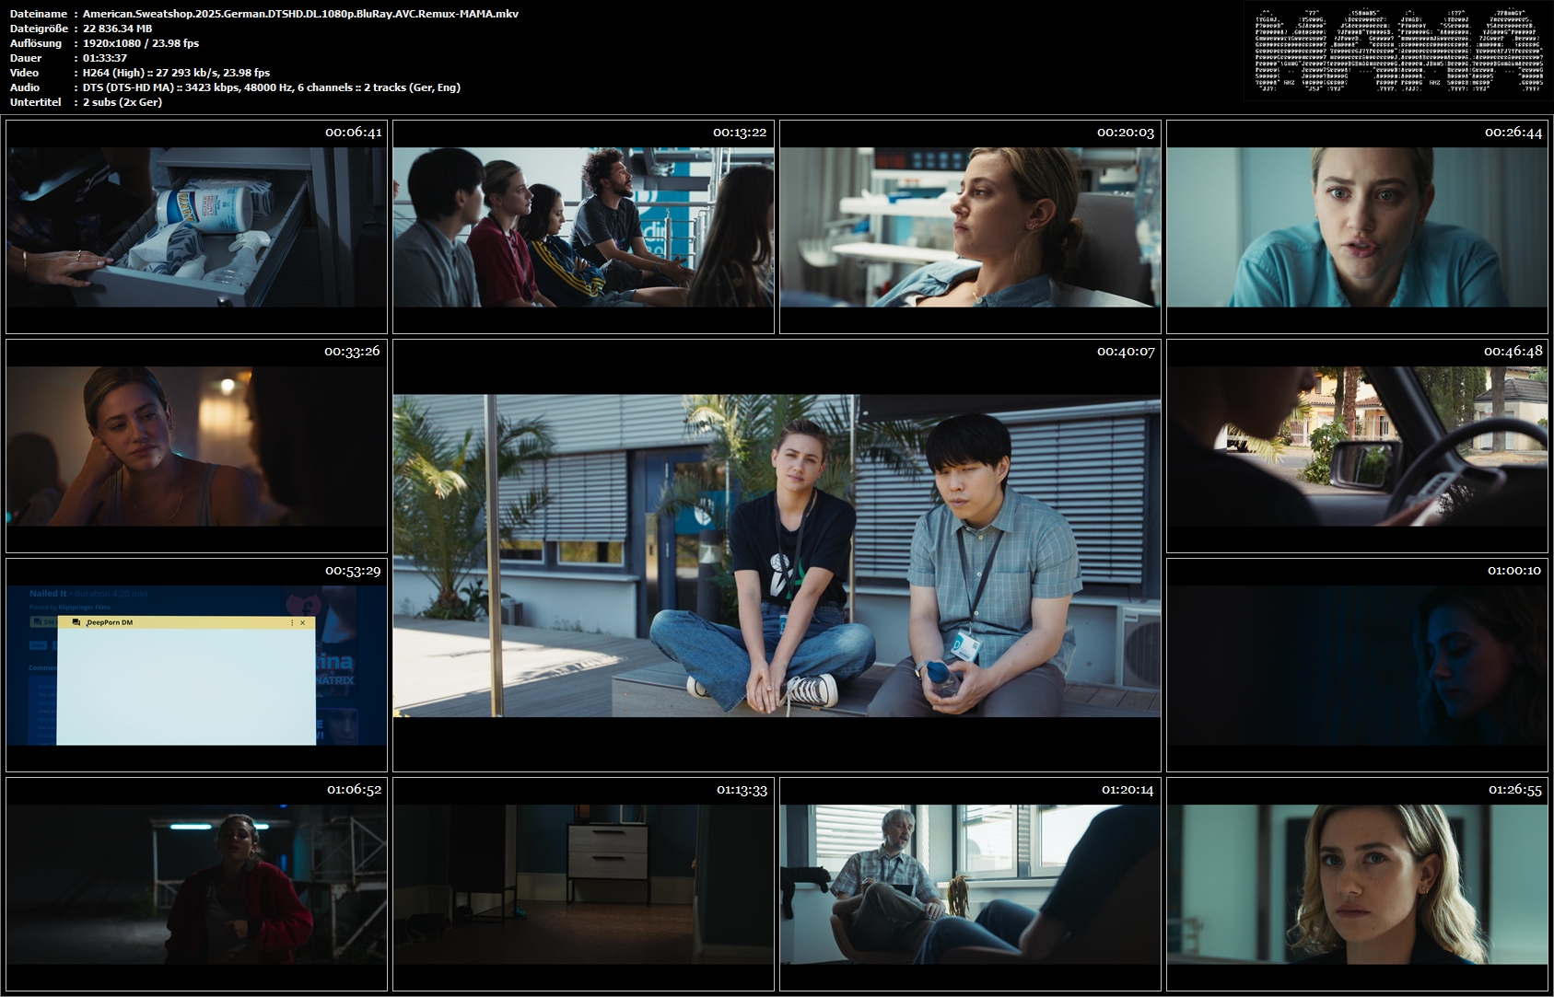Open the thumbnail at 01:13:33
The width and height of the screenshot is (1554, 997).
click(583, 884)
